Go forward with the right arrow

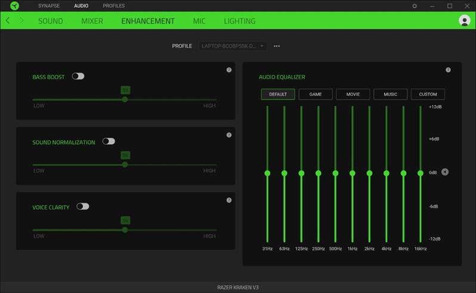click(x=21, y=21)
